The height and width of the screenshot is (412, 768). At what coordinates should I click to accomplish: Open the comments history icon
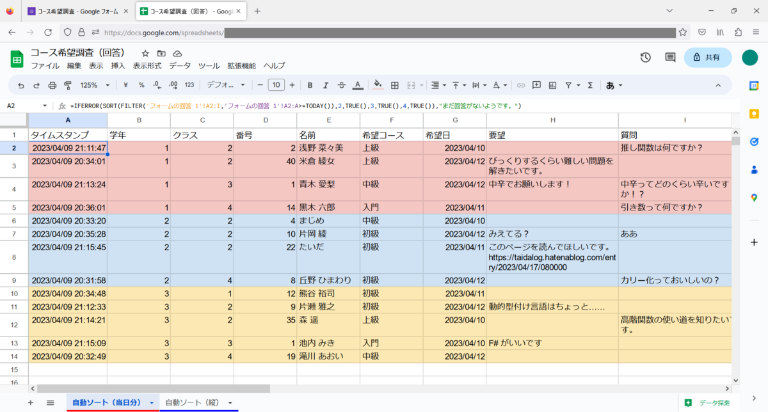(670, 58)
